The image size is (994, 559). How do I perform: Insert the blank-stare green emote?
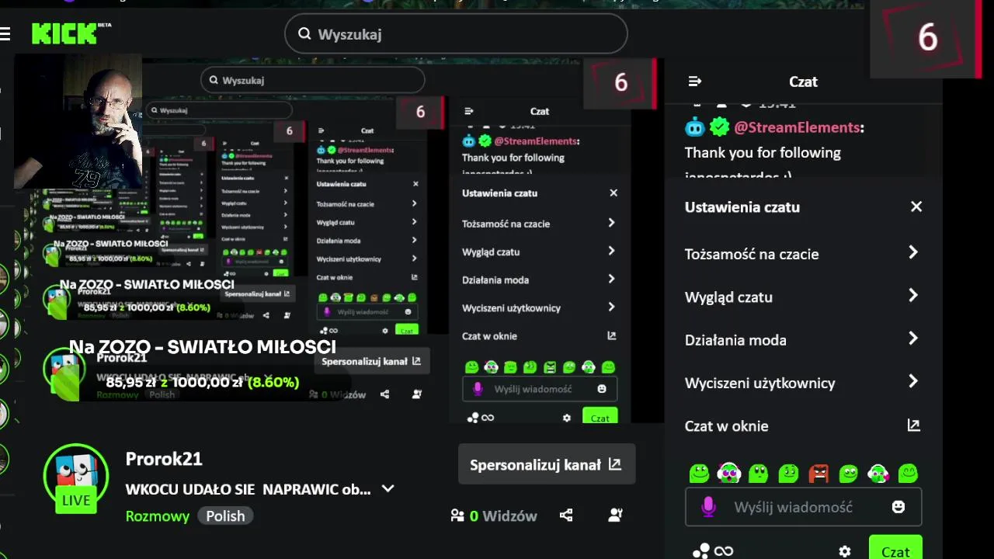759,473
